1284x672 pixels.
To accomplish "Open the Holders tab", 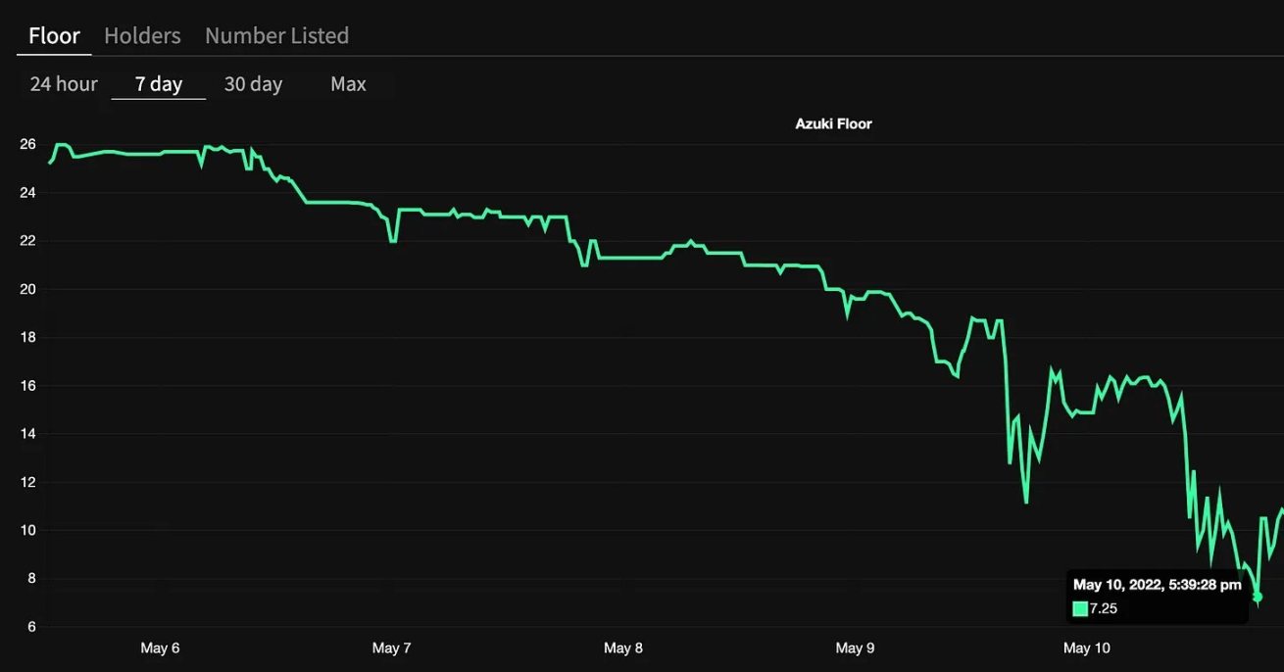I will tap(142, 36).
